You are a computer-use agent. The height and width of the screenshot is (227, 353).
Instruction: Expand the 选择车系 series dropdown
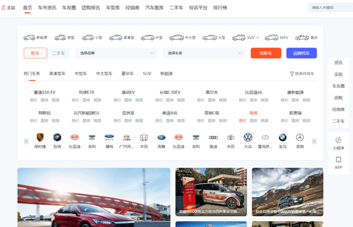pos(204,53)
